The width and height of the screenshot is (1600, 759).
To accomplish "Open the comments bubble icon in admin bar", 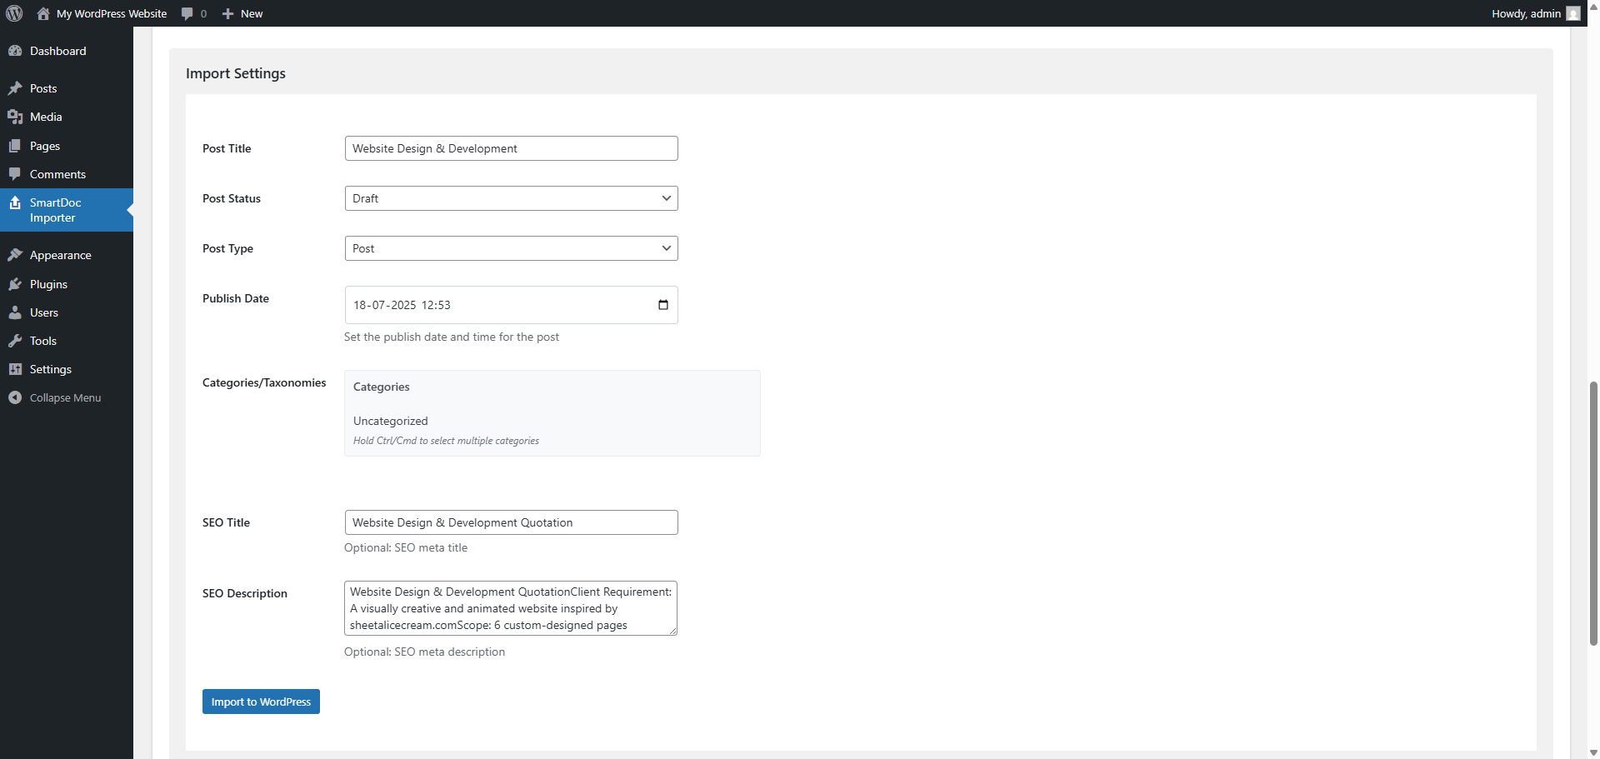I will pyautogui.click(x=187, y=13).
